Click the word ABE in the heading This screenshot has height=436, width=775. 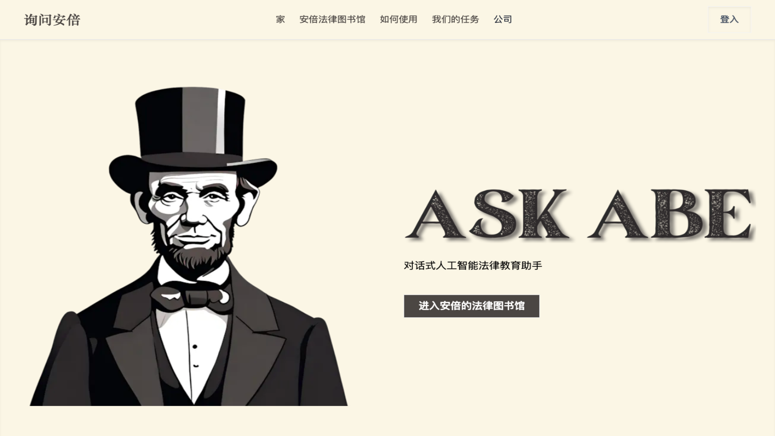tap(671, 214)
